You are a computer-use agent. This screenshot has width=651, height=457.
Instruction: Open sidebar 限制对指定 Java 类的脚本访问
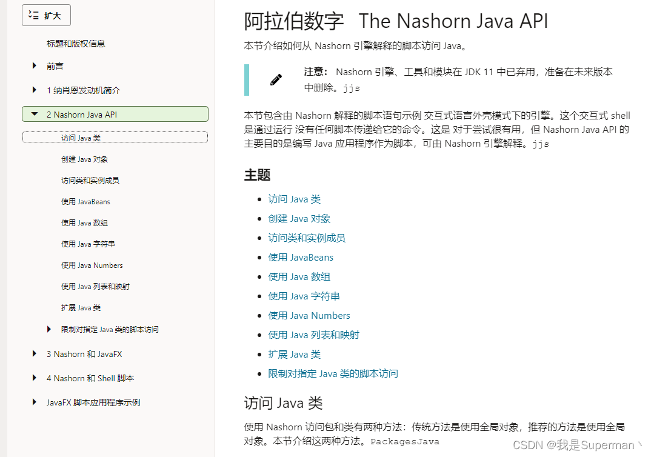110,329
